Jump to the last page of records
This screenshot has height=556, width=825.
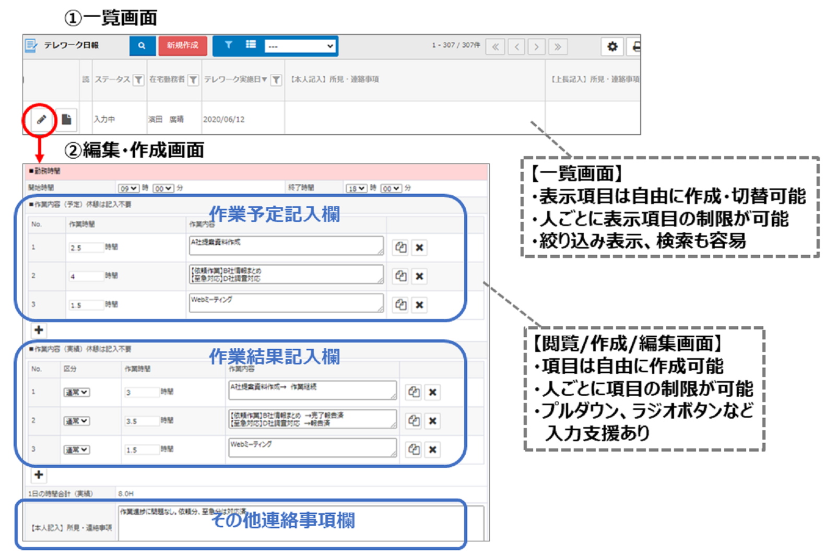pyautogui.click(x=558, y=47)
